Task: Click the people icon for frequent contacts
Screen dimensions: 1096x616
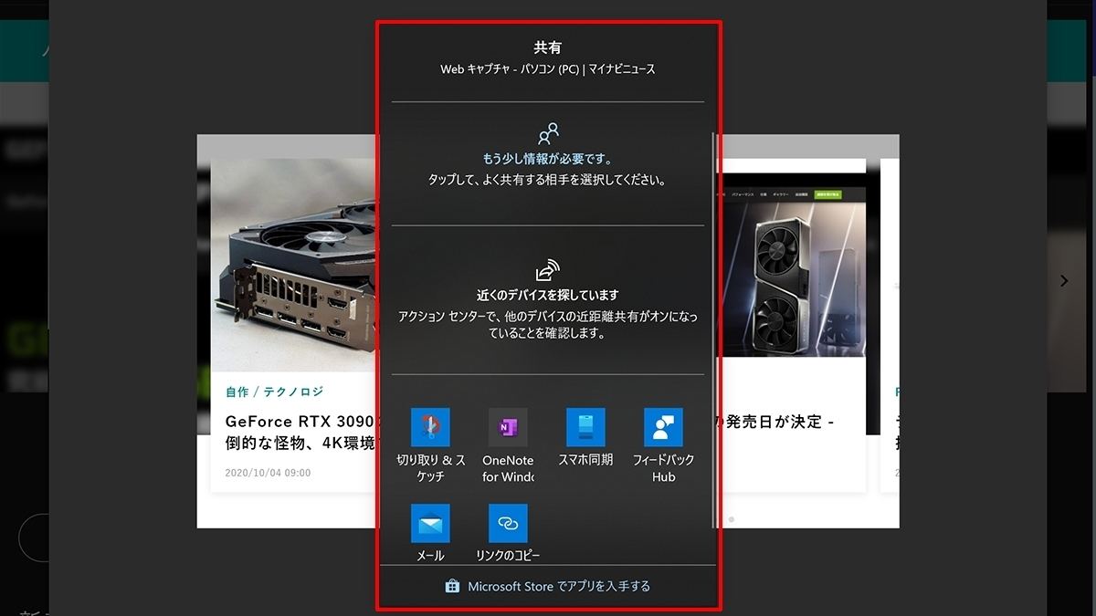Action: [x=548, y=134]
